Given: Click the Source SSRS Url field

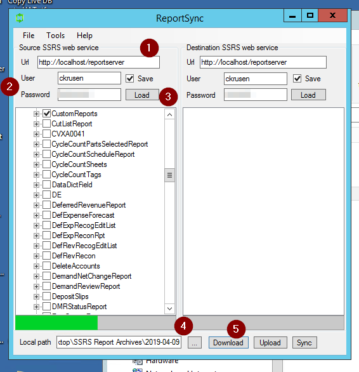Looking at the screenshot, I should click(x=98, y=62).
